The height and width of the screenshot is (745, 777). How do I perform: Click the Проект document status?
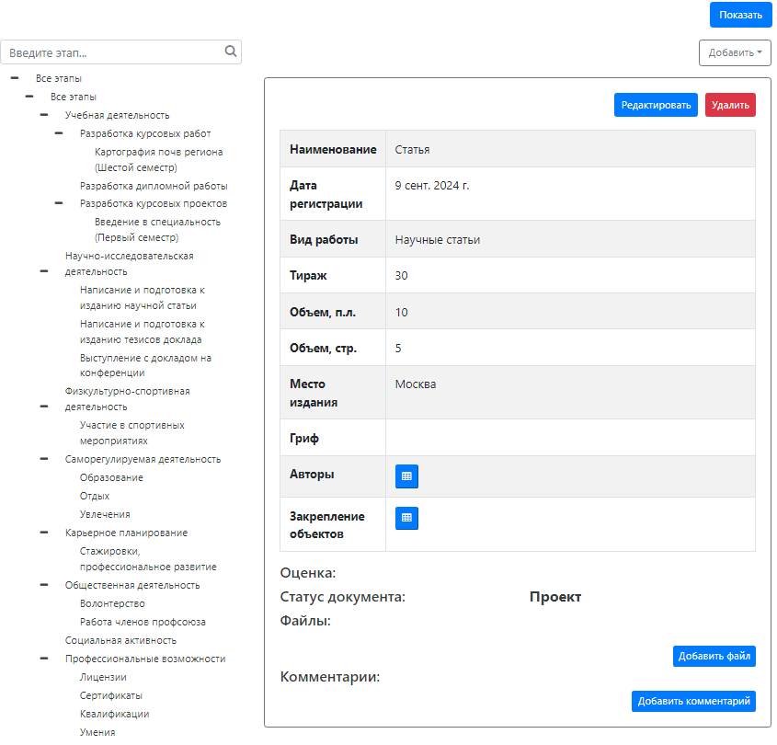point(555,597)
